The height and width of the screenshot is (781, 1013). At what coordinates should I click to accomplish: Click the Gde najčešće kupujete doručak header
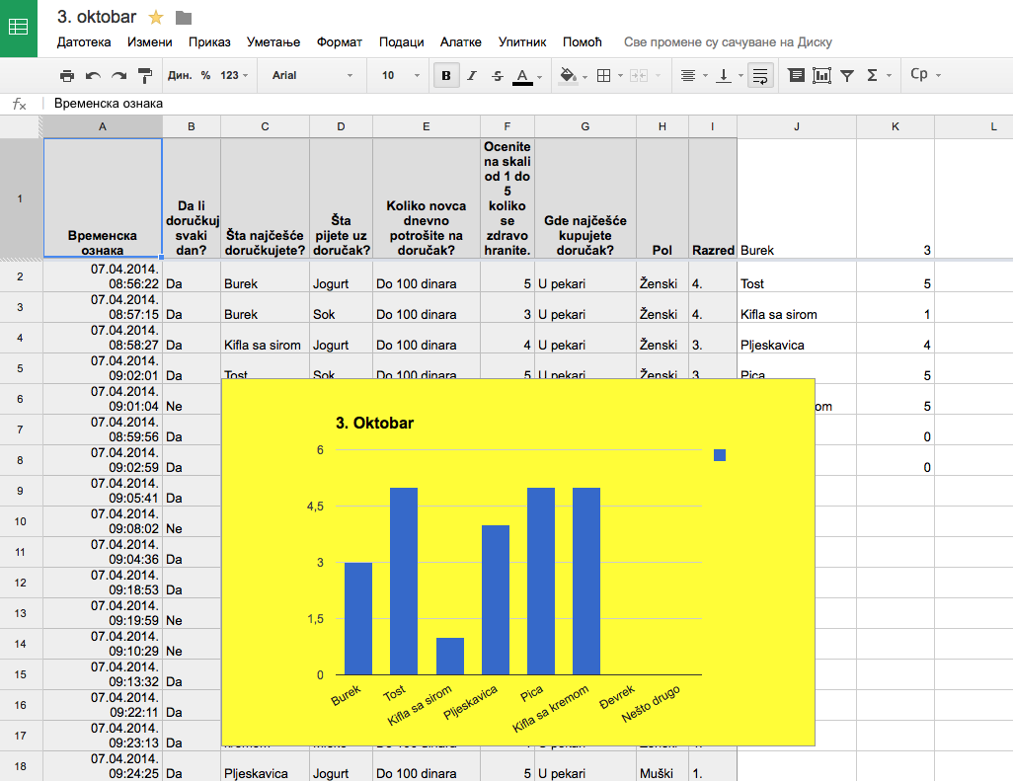584,198
